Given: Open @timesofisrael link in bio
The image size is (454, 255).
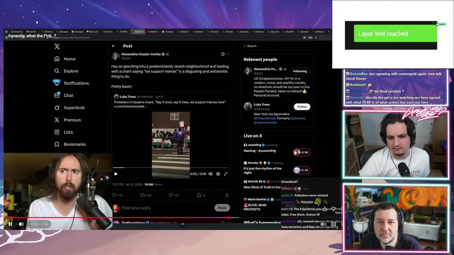Looking at the screenshot, I should [267, 118].
